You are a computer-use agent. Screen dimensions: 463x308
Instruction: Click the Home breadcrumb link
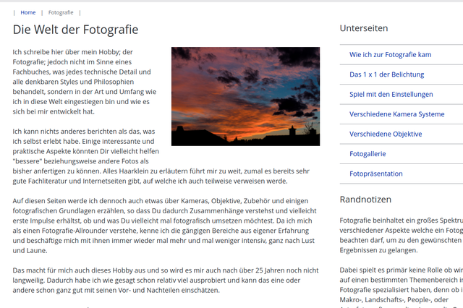point(28,12)
